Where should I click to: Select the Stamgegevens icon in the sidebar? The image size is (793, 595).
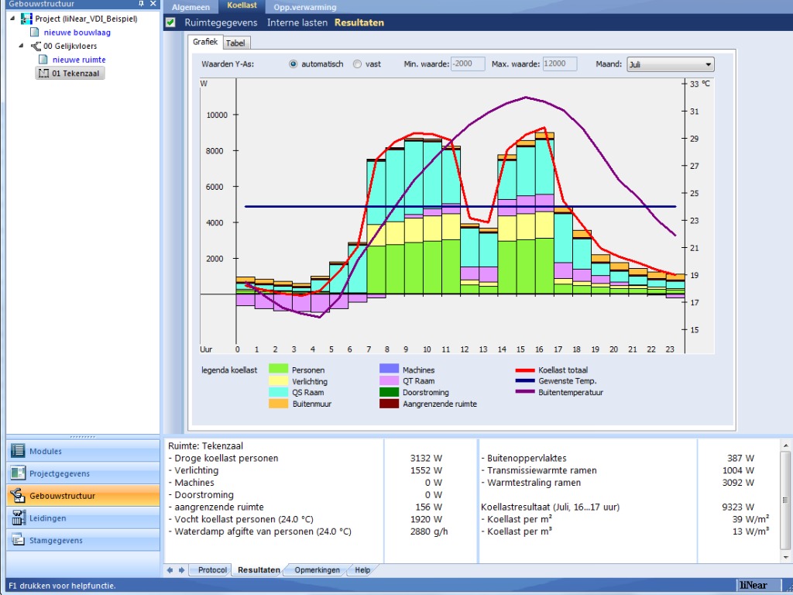tap(19, 541)
